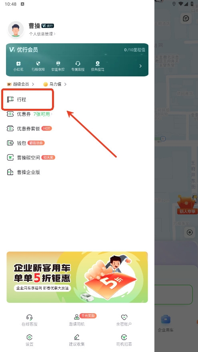Open the 钱包 wallet icon

click(10, 143)
